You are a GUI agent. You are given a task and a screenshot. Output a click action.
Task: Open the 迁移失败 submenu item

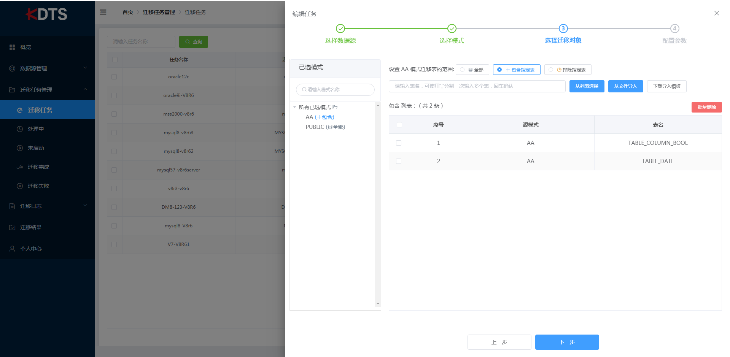coord(47,186)
